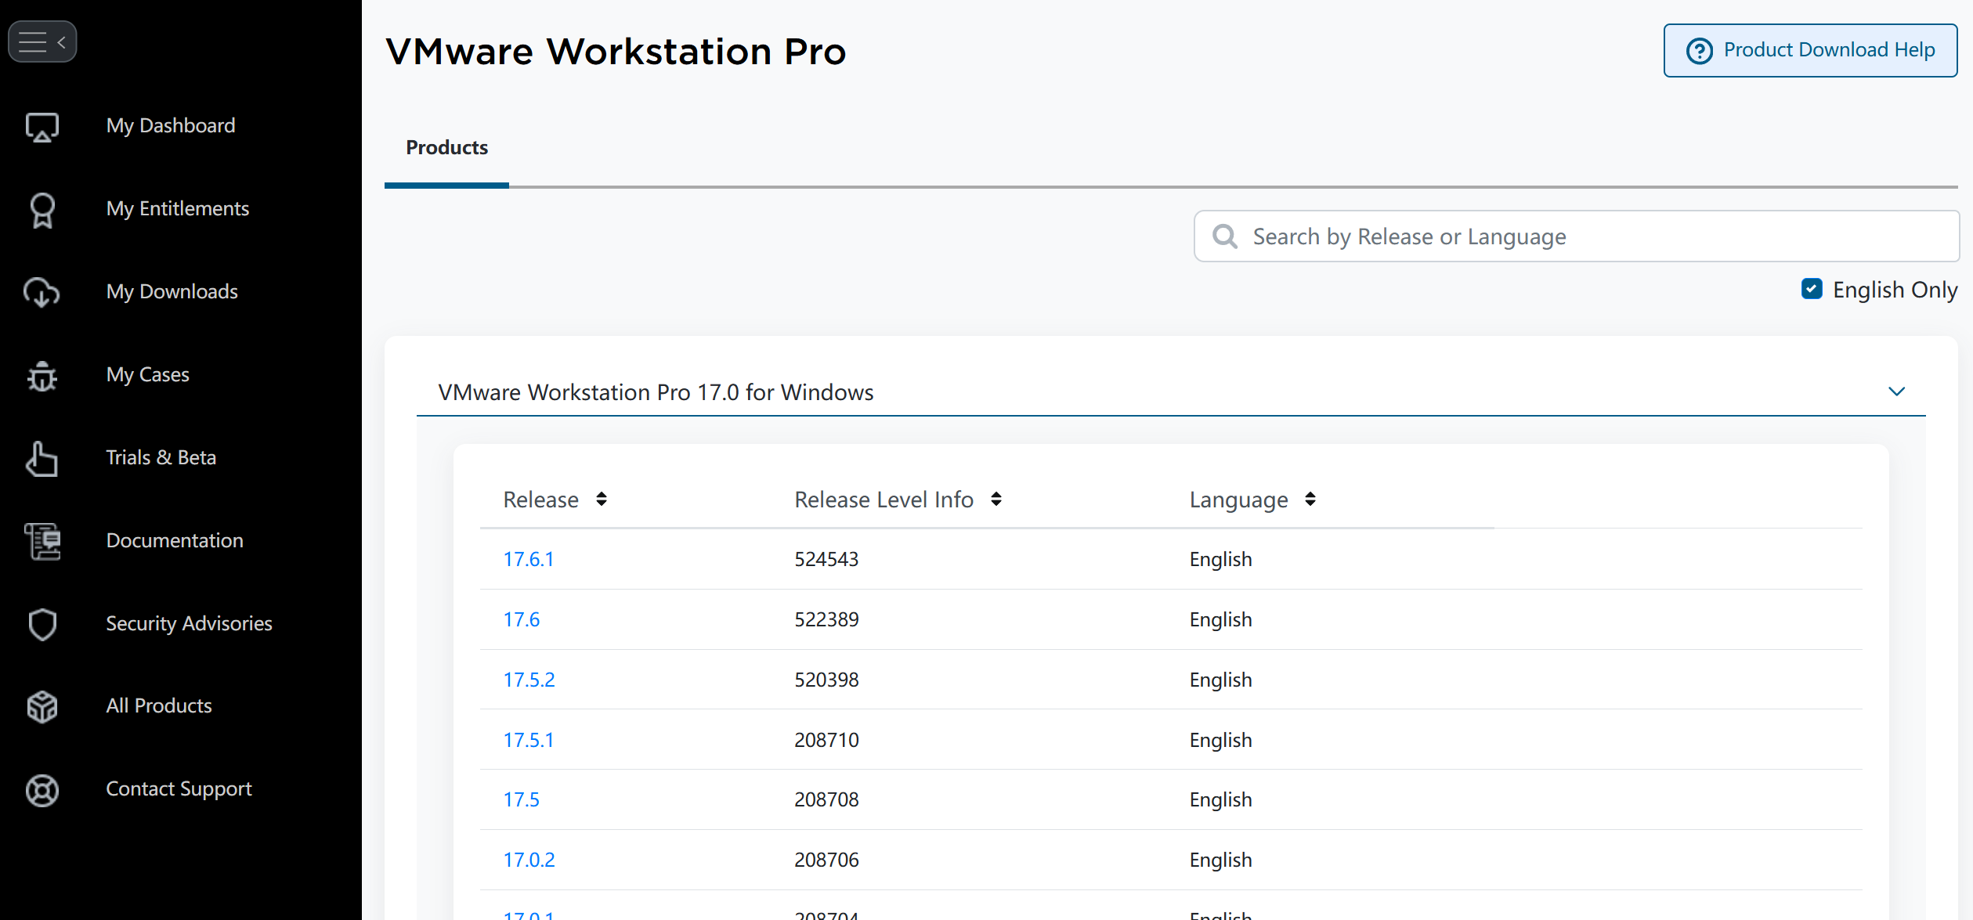Go to My Downloads menu item
This screenshot has height=920, width=1973.
point(172,291)
